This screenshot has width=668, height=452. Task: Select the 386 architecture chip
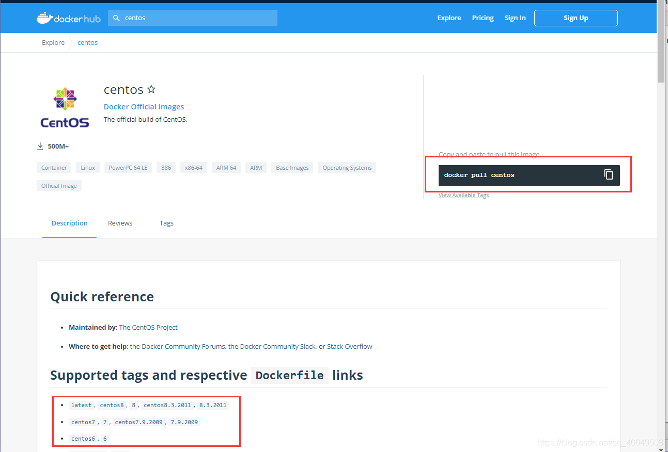(x=166, y=168)
